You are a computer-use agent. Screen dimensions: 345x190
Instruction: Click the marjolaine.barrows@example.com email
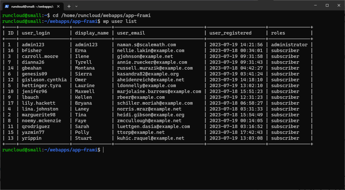(x=159, y=91)
